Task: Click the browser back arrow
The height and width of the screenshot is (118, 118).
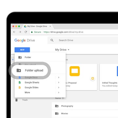Action: [x=14, y=32]
